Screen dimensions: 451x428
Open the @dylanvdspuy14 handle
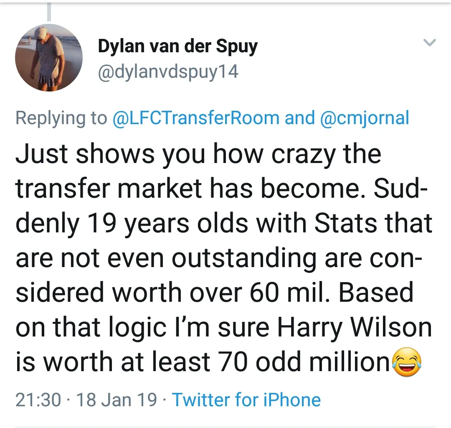168,71
